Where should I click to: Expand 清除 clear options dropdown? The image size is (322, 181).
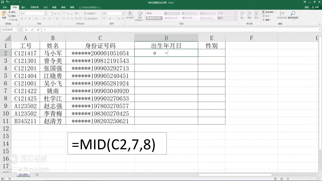click(x=271, y=20)
